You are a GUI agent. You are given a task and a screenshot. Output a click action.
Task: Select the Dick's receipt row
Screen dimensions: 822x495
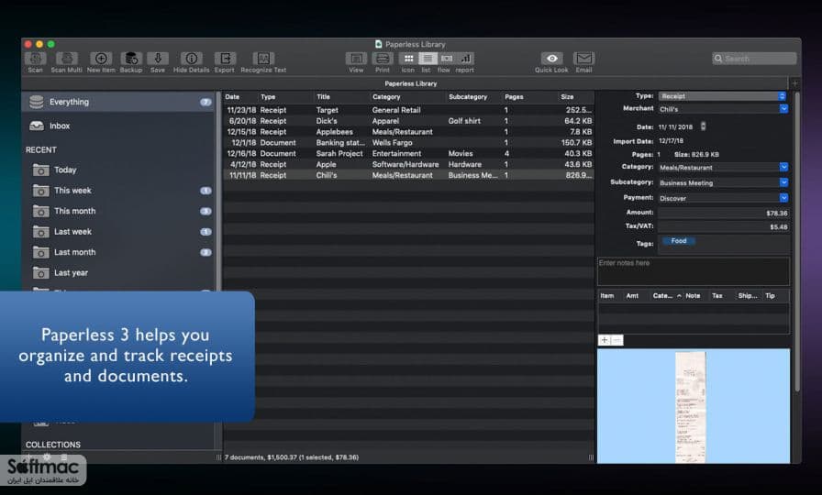(x=408, y=121)
